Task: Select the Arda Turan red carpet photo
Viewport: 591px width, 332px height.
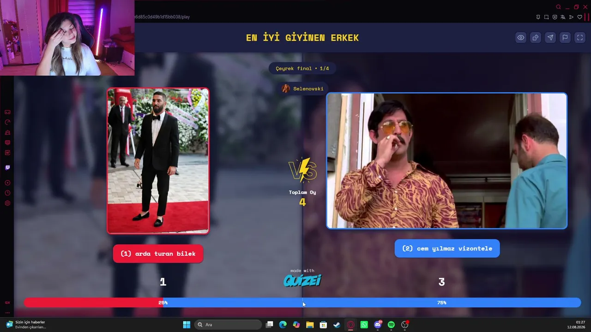Action: click(x=158, y=161)
